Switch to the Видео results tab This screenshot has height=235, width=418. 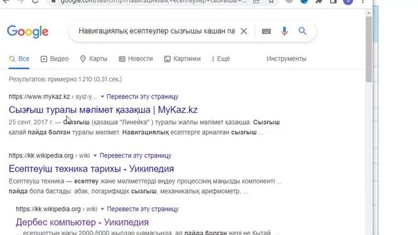pyautogui.click(x=55, y=59)
